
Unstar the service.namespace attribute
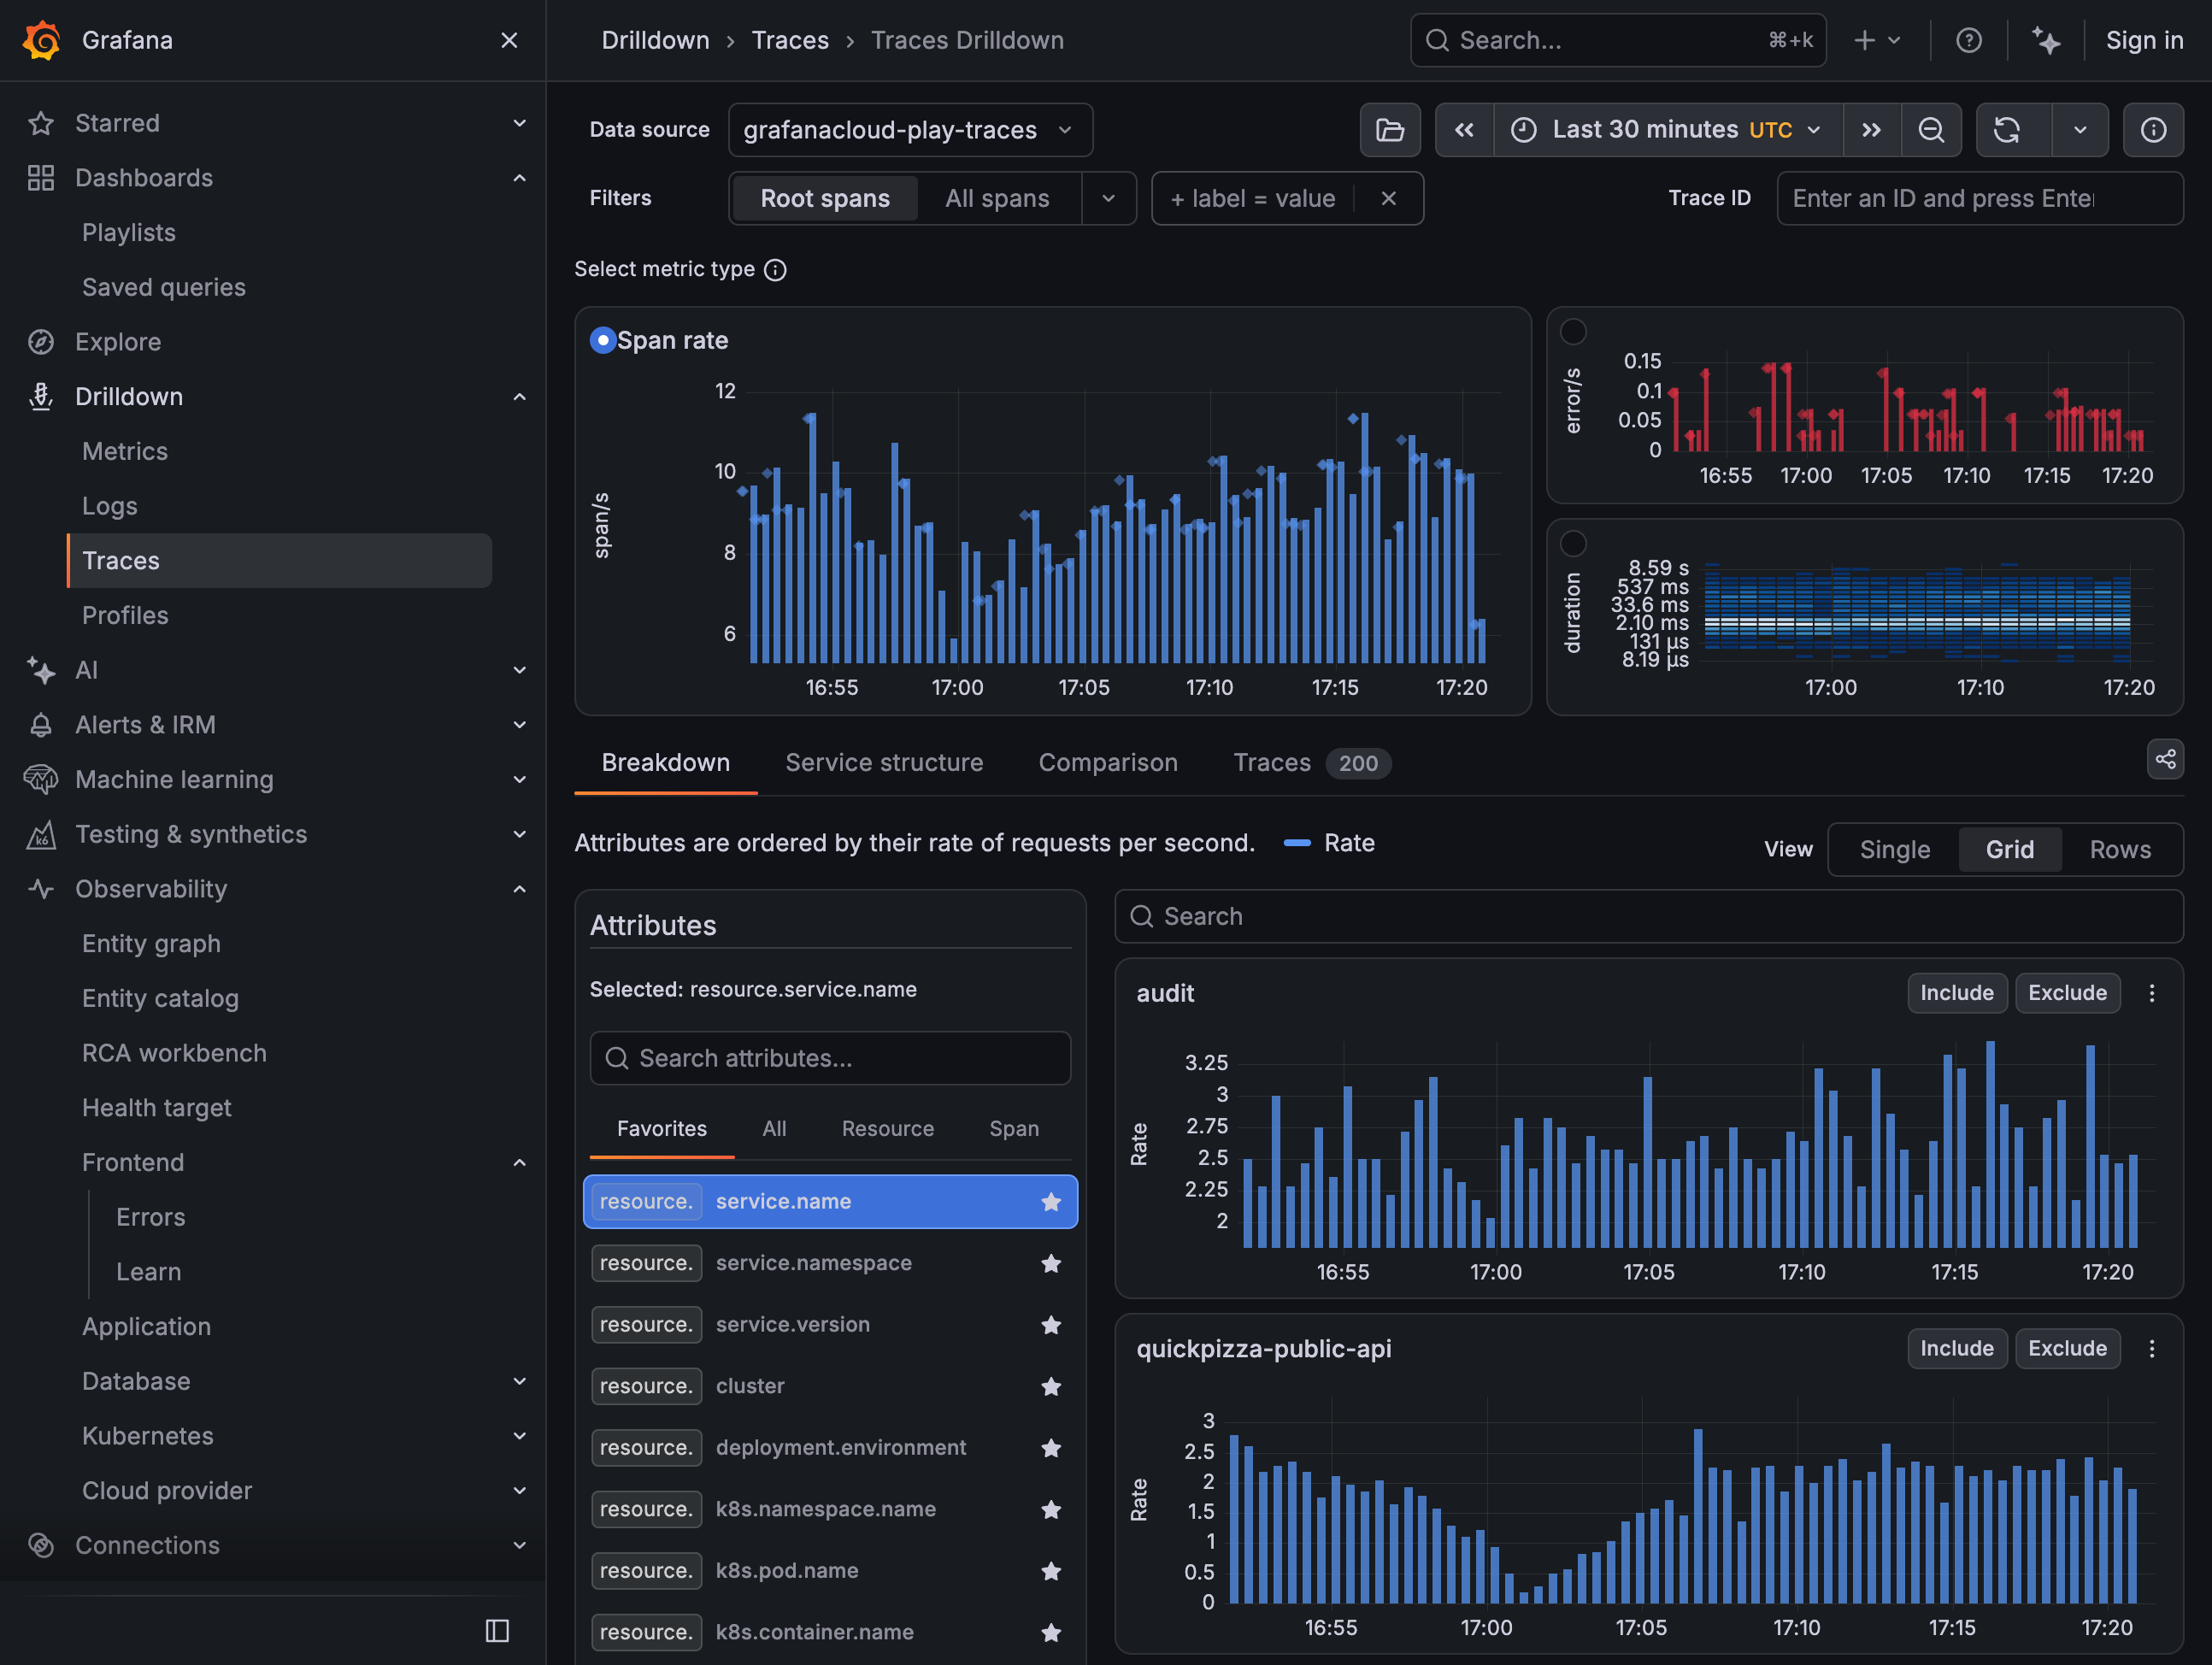1051,1263
